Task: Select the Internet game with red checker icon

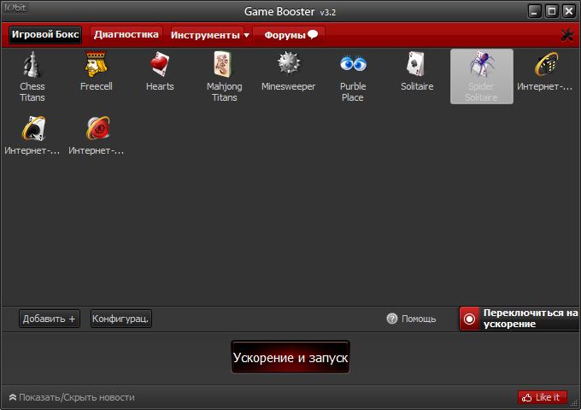Action: (x=97, y=129)
